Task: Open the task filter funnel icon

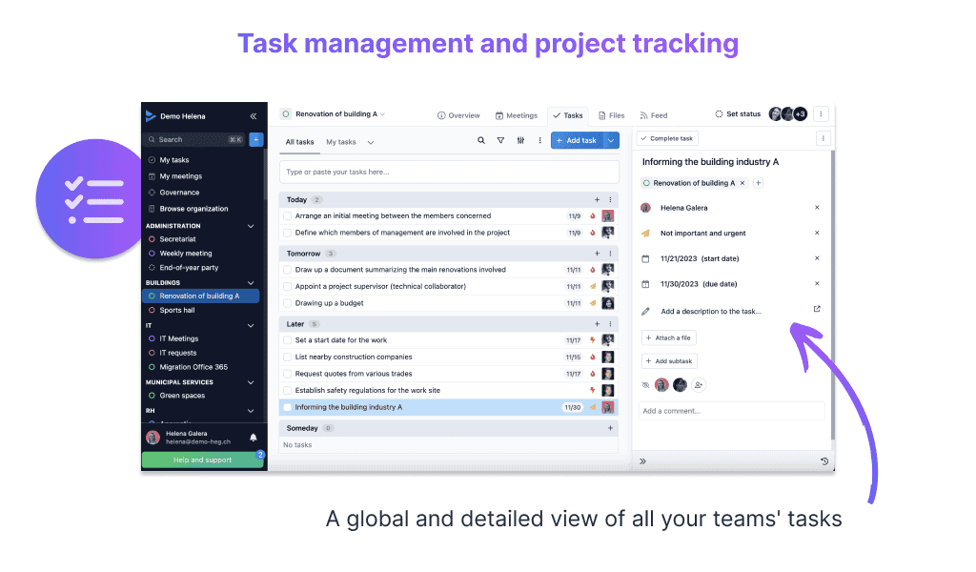Action: [500, 141]
